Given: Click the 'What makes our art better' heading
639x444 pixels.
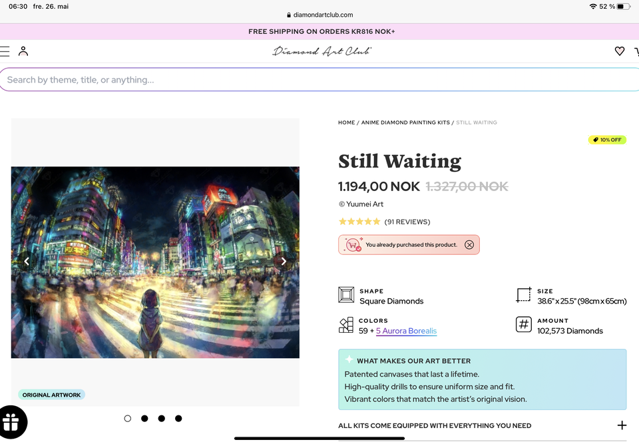Looking at the screenshot, I should (413, 361).
